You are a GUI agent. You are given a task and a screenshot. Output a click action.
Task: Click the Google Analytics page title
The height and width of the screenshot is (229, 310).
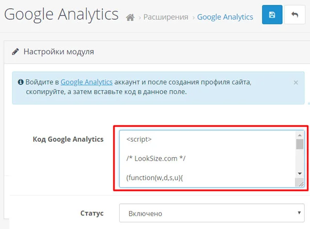click(62, 15)
